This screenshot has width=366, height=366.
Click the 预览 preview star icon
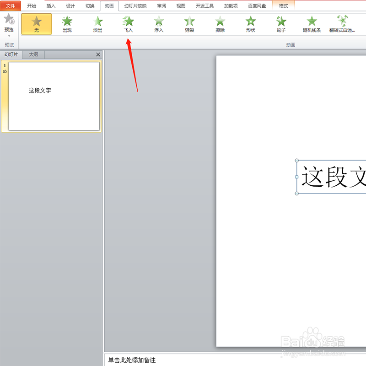coord(9,19)
